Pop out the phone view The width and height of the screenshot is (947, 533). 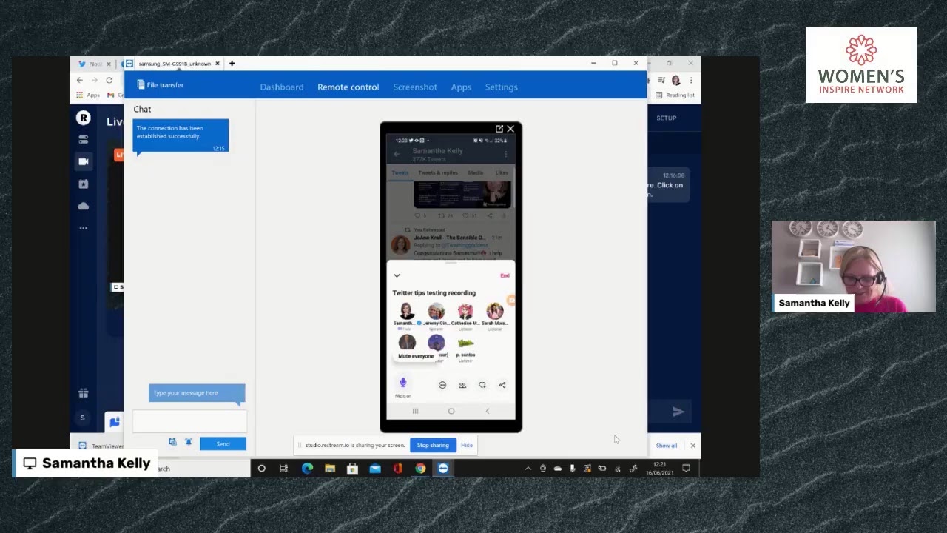(499, 129)
